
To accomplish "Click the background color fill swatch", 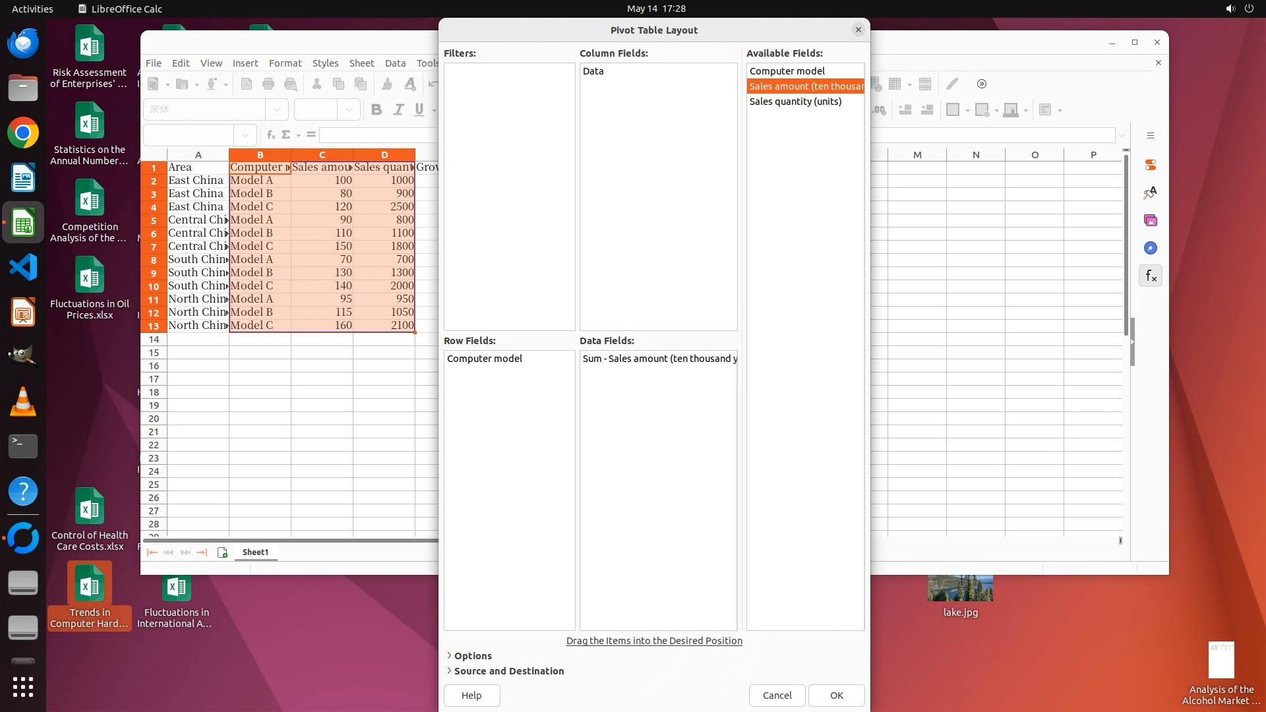I will [1010, 109].
